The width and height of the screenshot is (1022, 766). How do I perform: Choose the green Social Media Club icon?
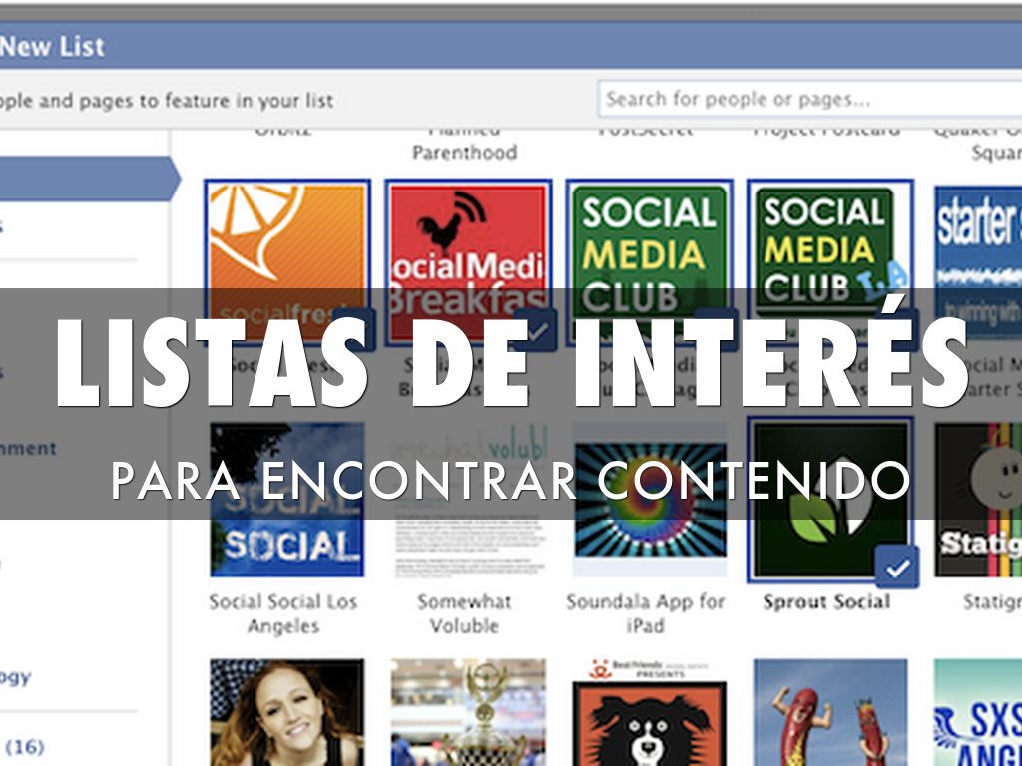pyautogui.click(x=649, y=239)
